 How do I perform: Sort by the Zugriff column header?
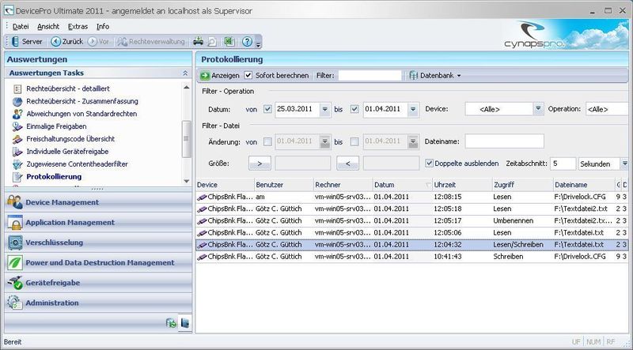(x=522, y=185)
